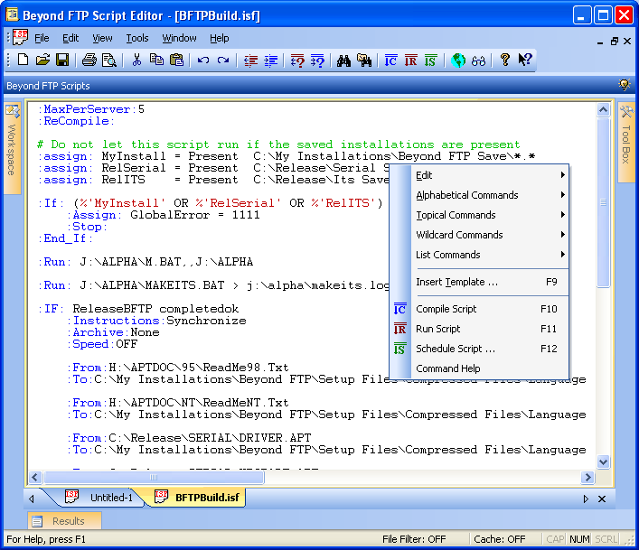Select Command Help in context menu
The width and height of the screenshot is (639, 550).
pyautogui.click(x=480, y=368)
